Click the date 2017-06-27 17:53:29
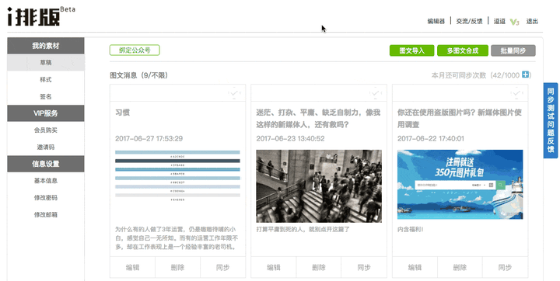Viewport: 560px width, 281px height. pos(149,139)
